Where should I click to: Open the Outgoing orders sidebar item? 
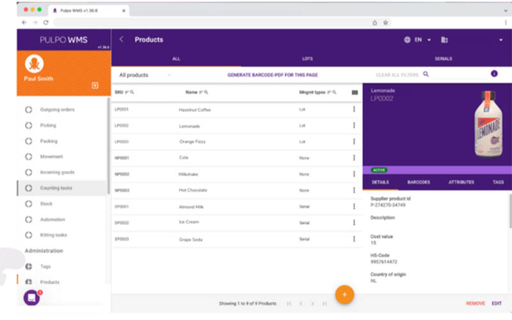tap(57, 109)
